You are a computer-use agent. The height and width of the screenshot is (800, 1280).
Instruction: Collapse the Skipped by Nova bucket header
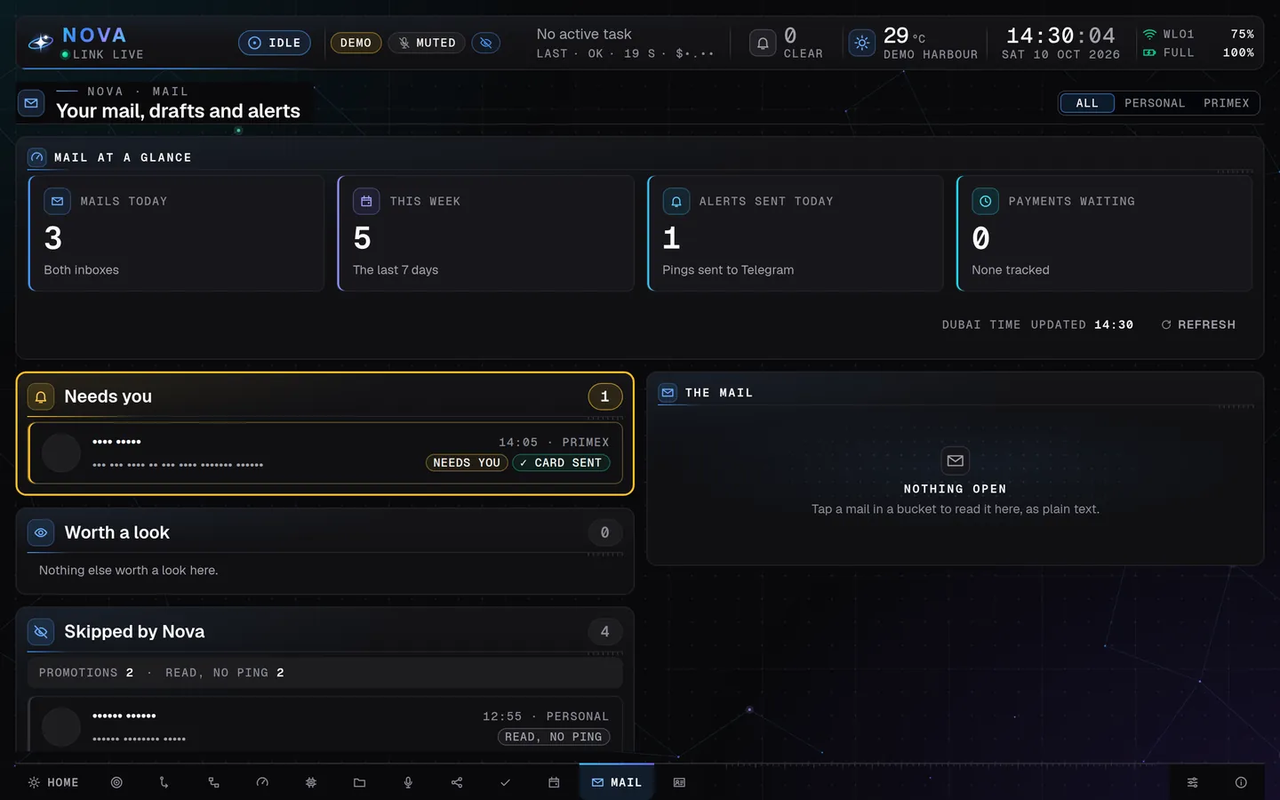point(325,631)
